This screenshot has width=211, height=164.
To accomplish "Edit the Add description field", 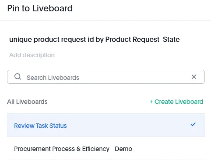I will pyautogui.click(x=32, y=55).
